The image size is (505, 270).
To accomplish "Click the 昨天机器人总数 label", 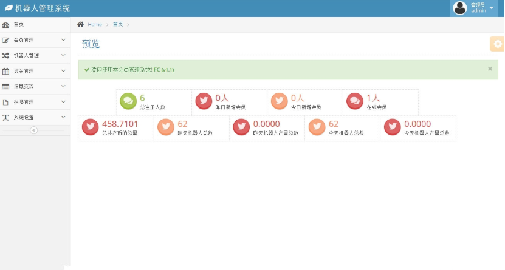I will tap(195, 133).
